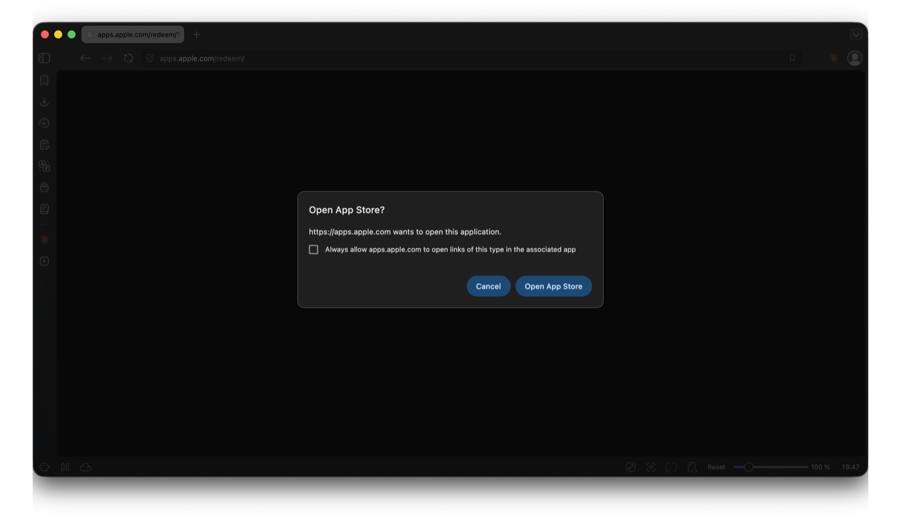Toggle fullscreen from the status bar
The height and width of the screenshot is (520, 901).
[x=631, y=467]
